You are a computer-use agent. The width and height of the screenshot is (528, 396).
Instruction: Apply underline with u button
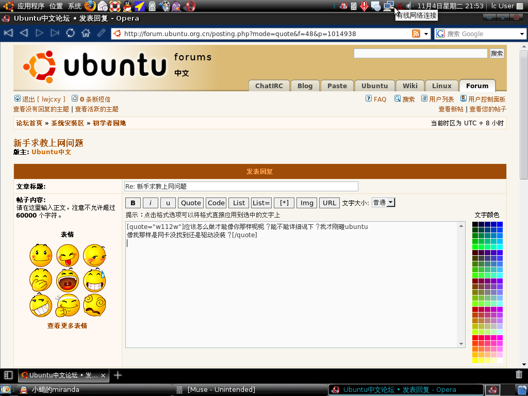tap(168, 203)
